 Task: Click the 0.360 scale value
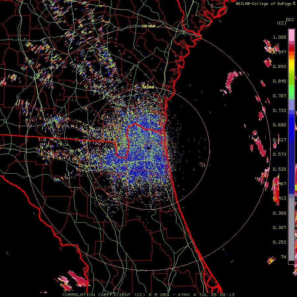[280, 213]
